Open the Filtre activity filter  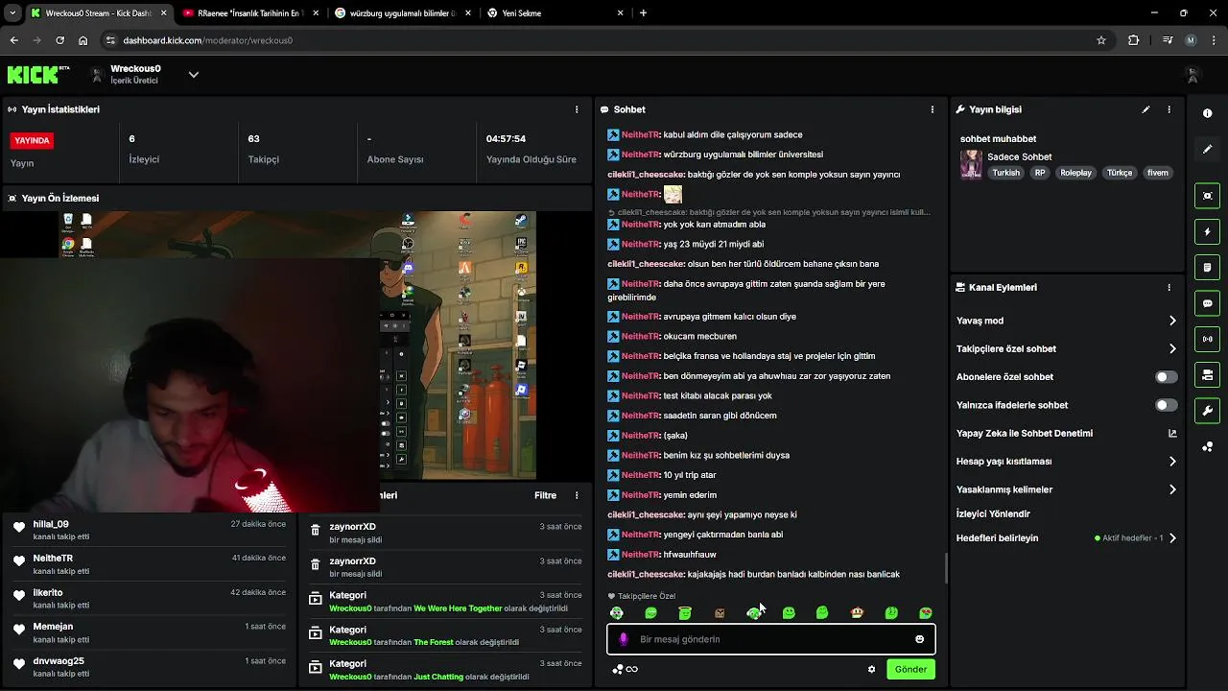pos(545,495)
